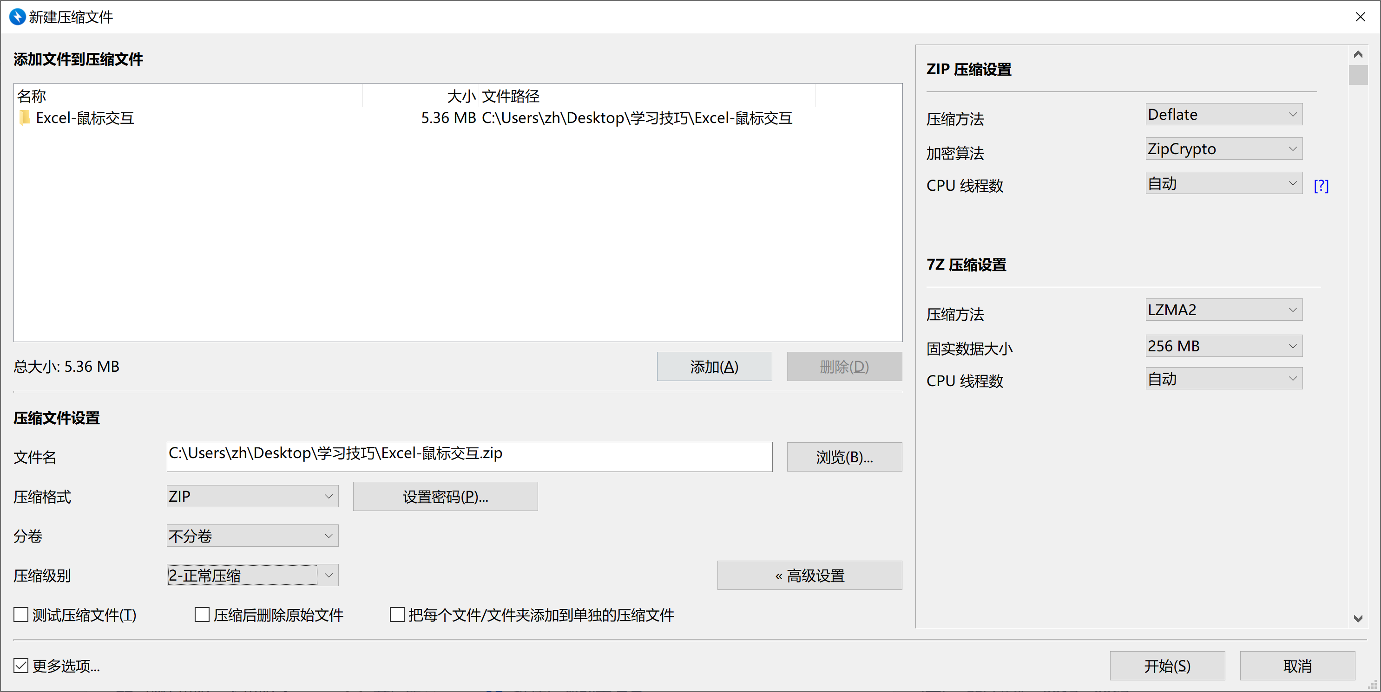Click settings panel scroll down arrow
This screenshot has width=1381, height=692.
1358,618
